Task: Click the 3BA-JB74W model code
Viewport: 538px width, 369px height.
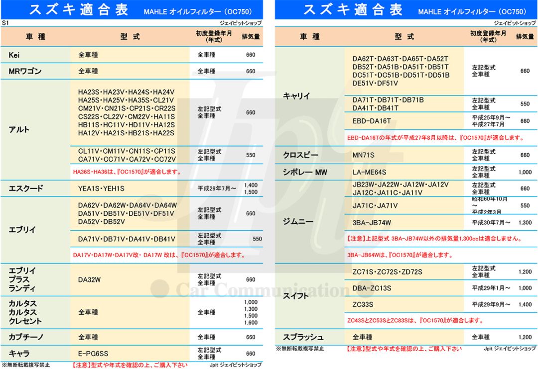Action: [372, 222]
